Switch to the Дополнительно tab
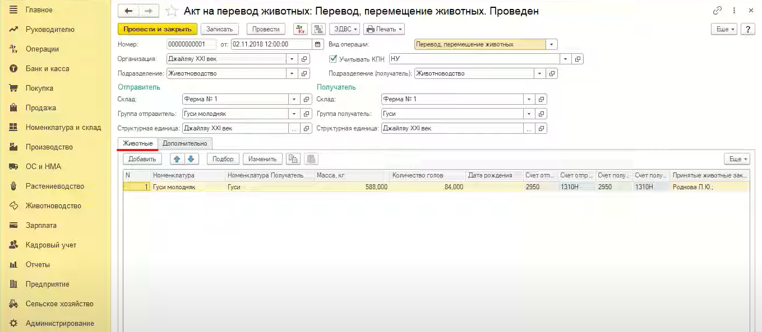The height and width of the screenshot is (332, 762). click(x=184, y=144)
